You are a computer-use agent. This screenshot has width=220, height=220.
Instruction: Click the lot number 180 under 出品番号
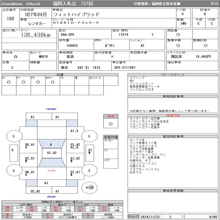click(x=10, y=19)
